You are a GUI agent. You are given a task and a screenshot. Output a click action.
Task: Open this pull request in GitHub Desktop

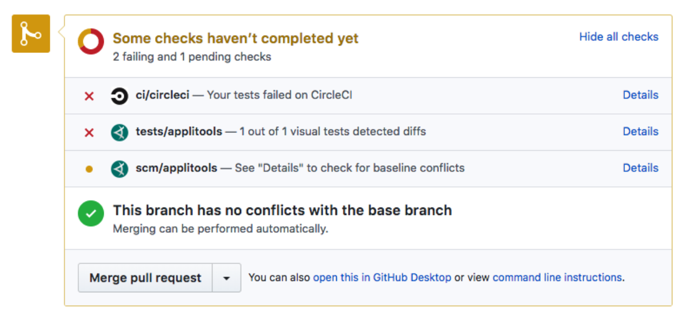click(382, 277)
